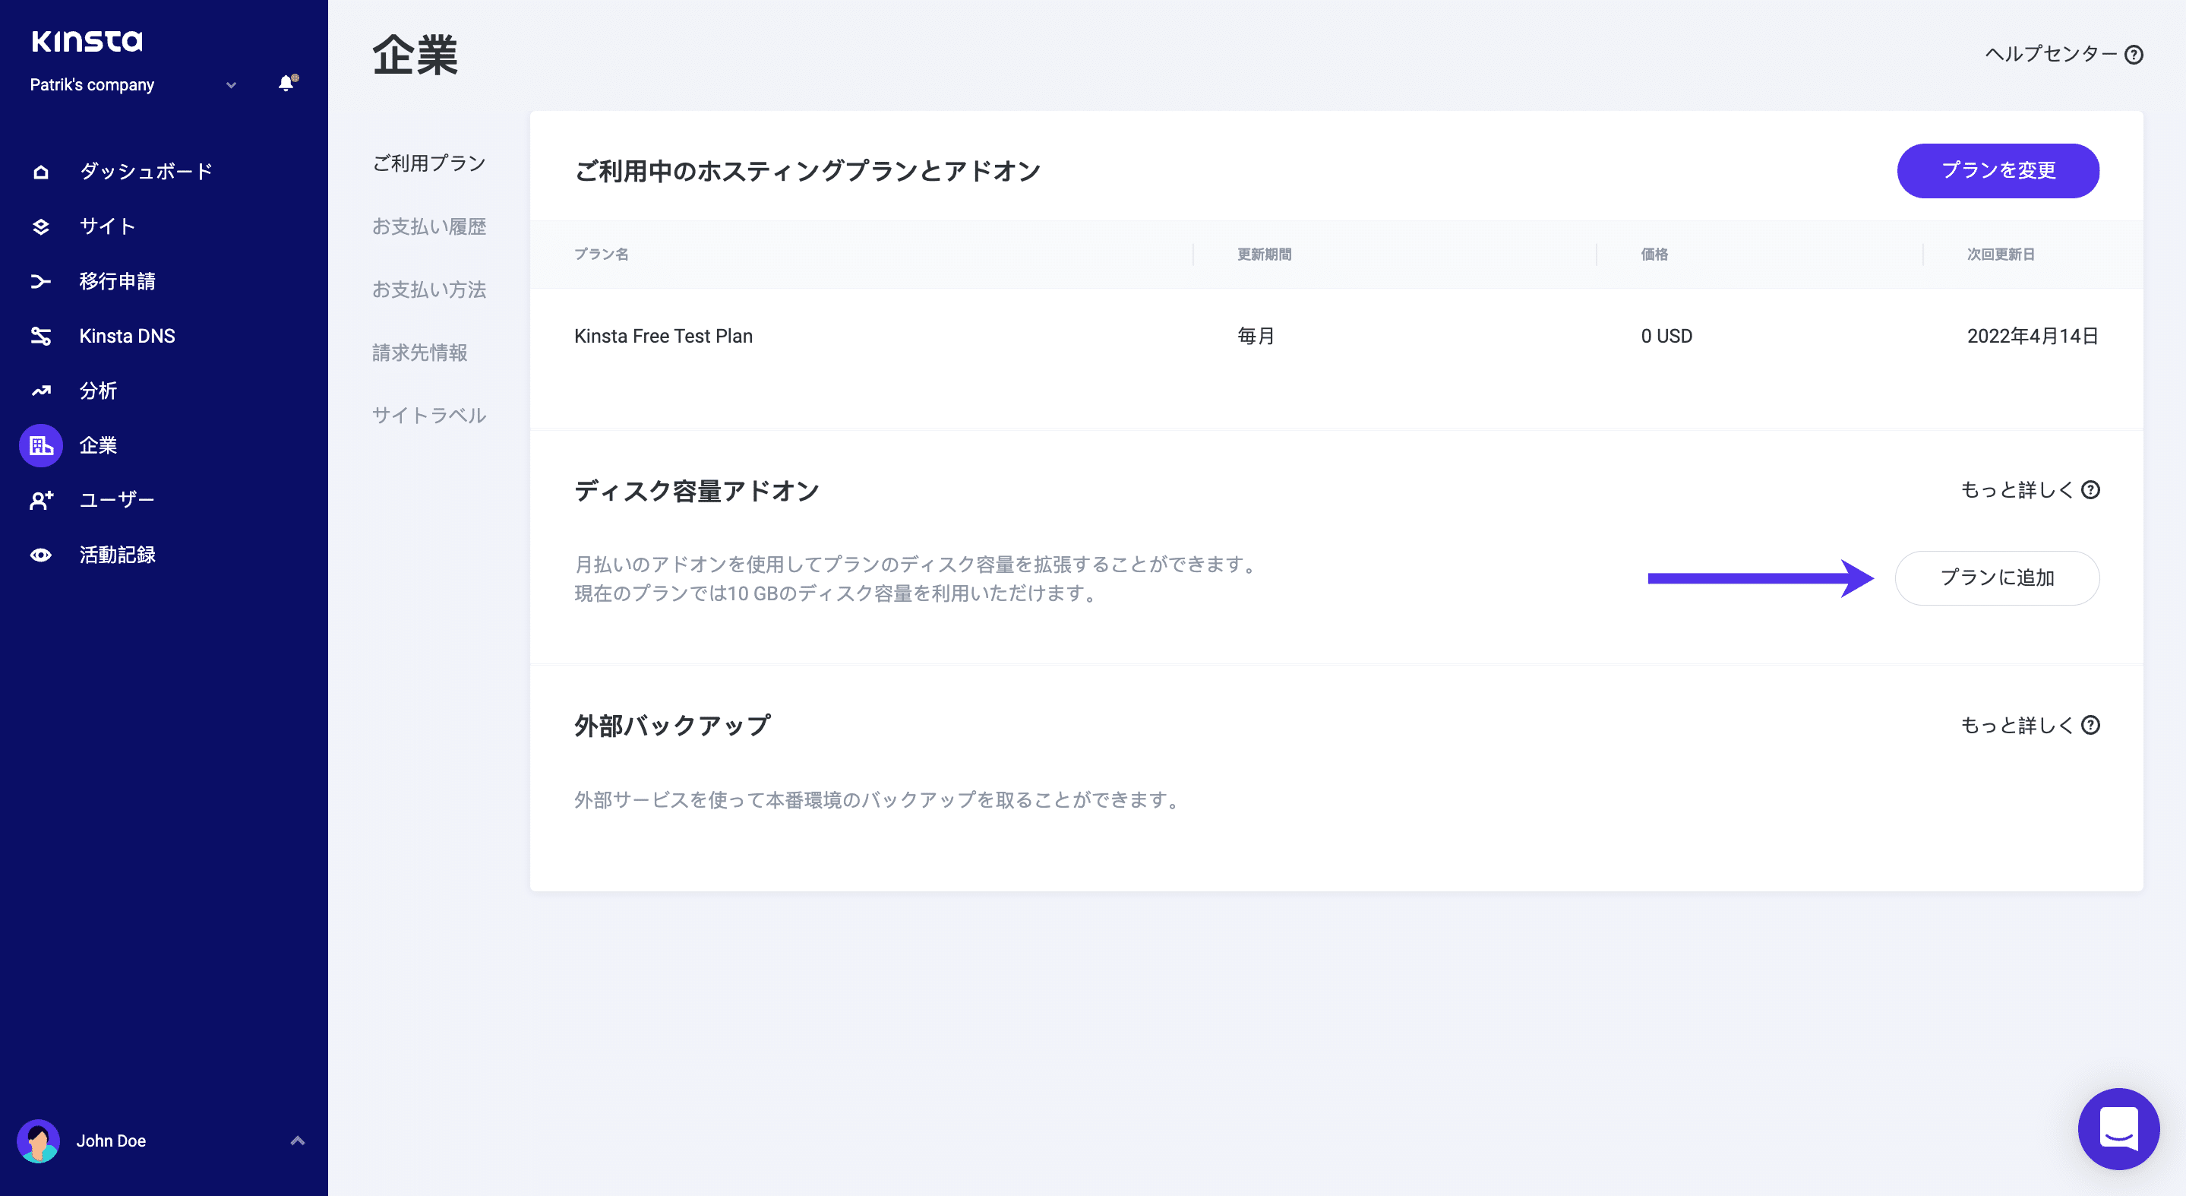This screenshot has height=1196, width=2186.
Task: Select the ユーザー icon in the sidebar
Action: 40,500
